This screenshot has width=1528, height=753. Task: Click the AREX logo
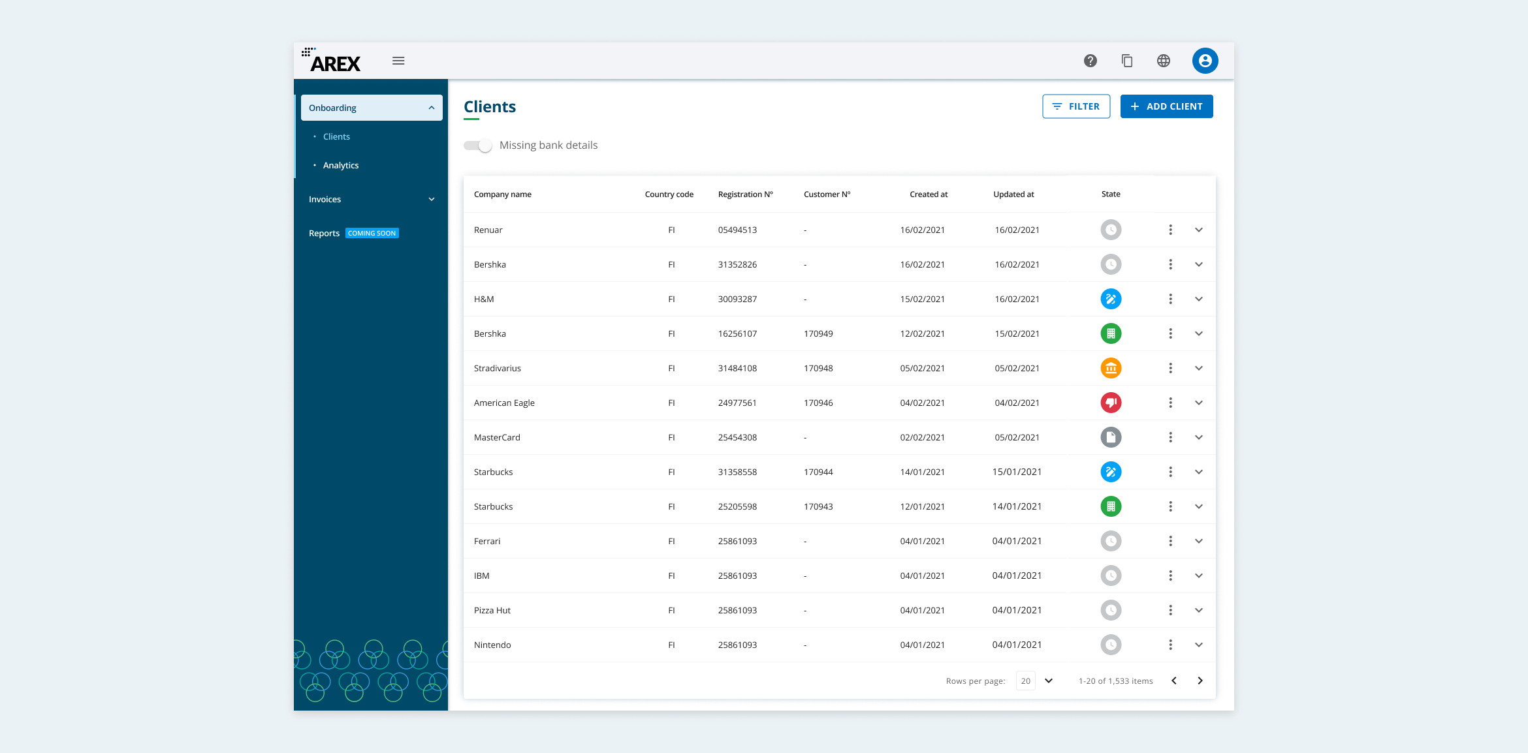tap(332, 60)
